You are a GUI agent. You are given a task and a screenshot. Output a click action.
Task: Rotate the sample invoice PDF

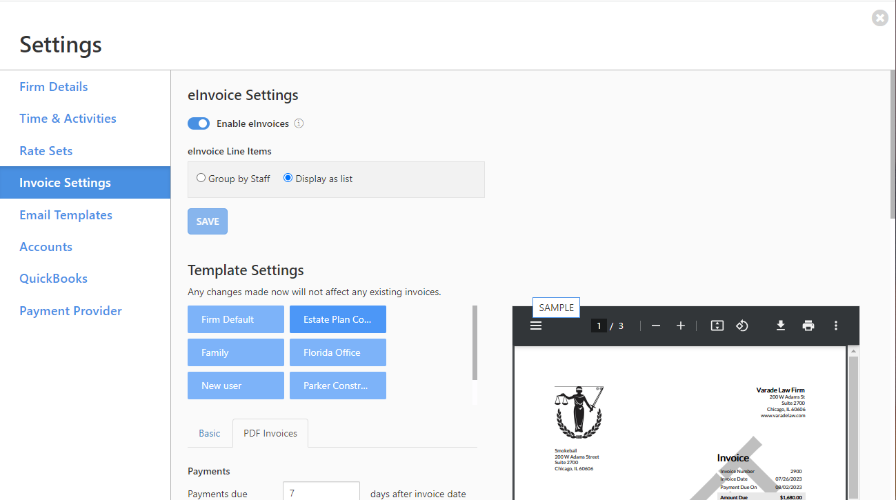(742, 325)
